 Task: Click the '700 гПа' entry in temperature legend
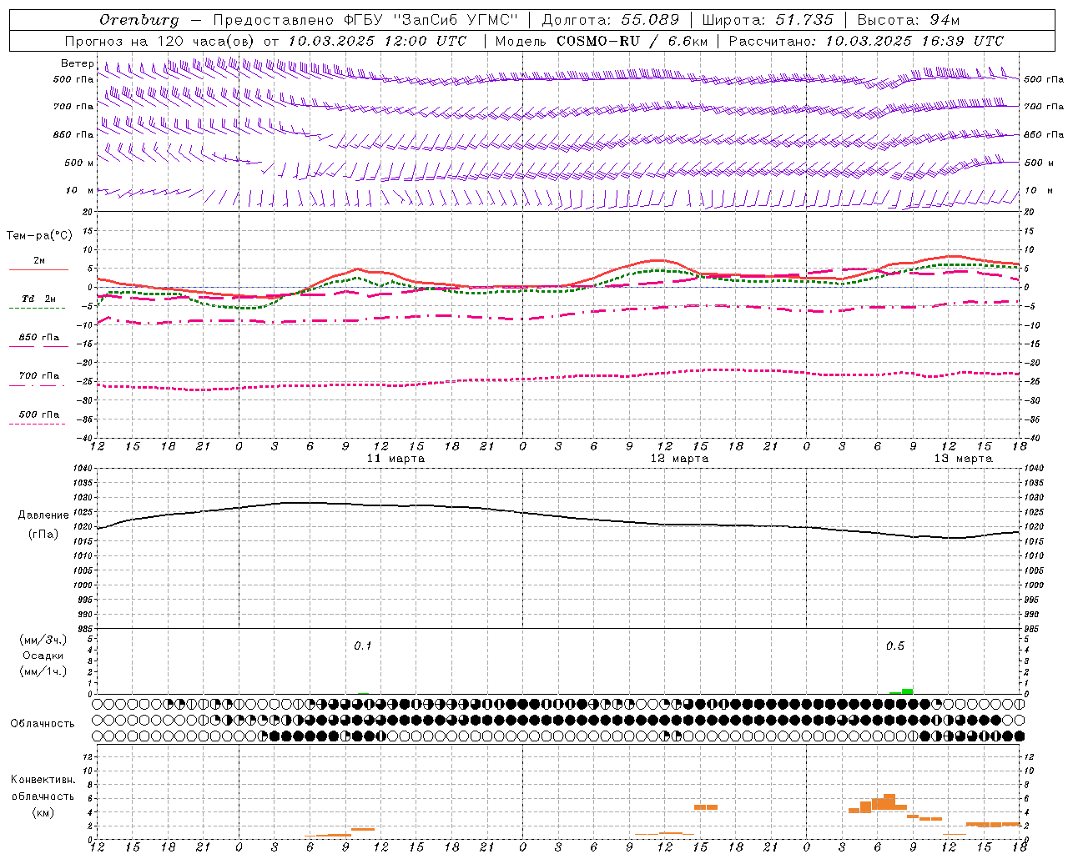pyautogui.click(x=38, y=376)
